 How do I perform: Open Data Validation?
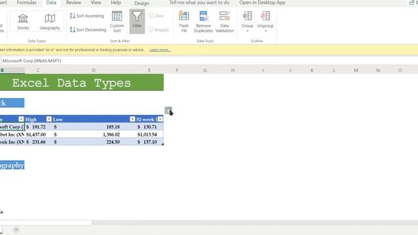[x=225, y=22]
